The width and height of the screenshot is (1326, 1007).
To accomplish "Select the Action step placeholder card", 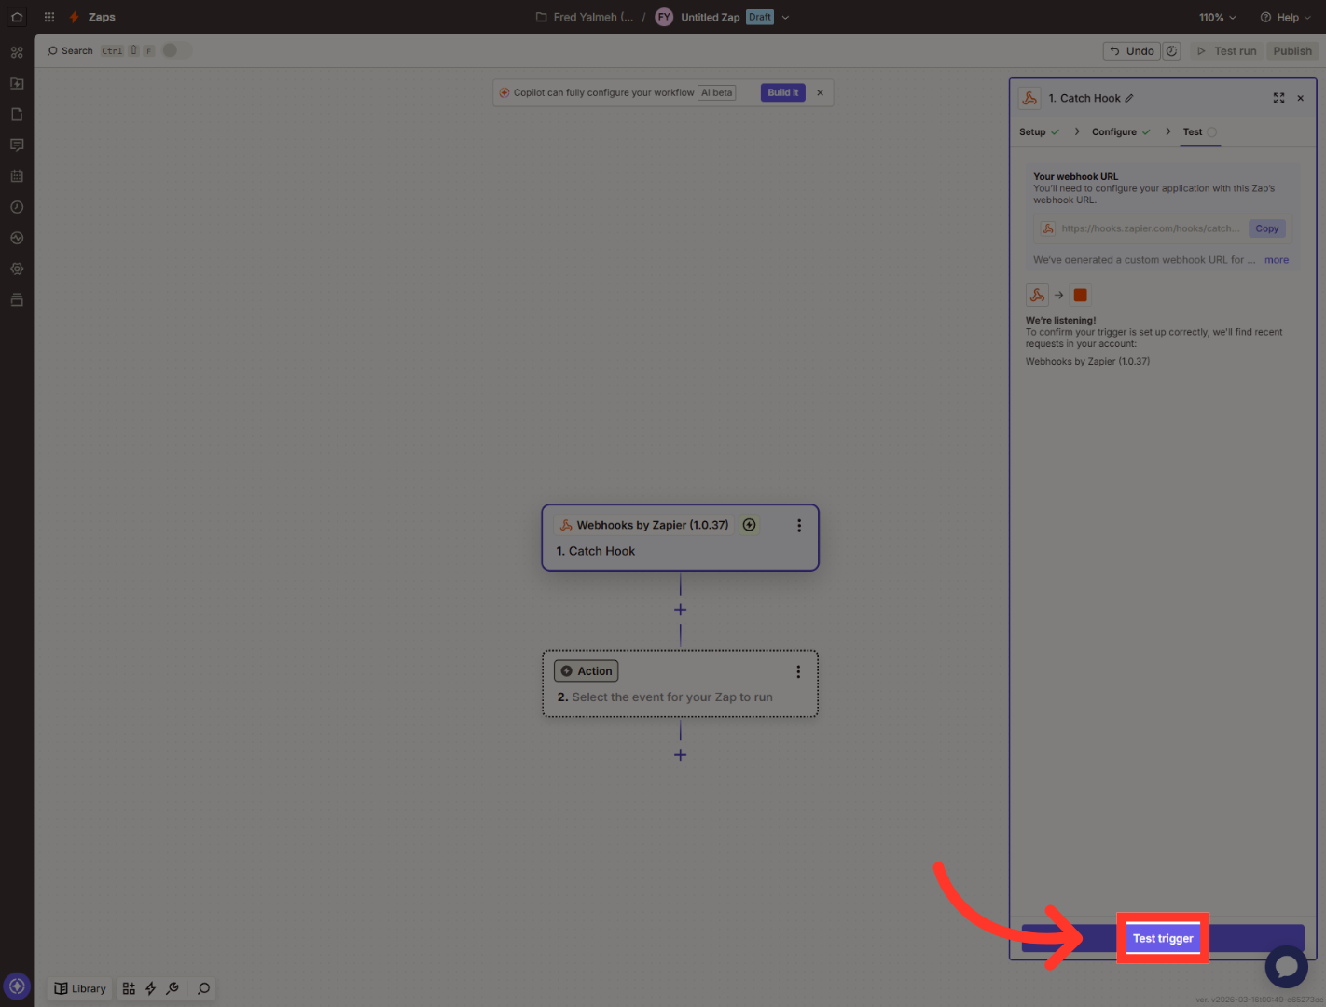I will click(681, 683).
